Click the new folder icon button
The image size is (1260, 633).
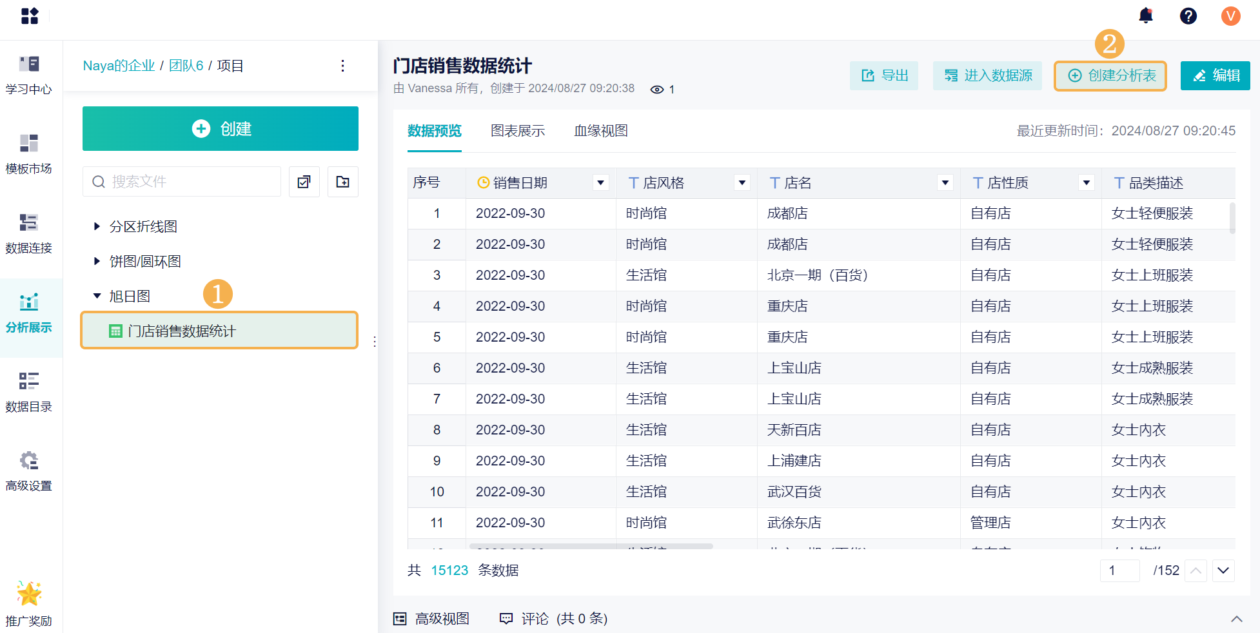tap(343, 182)
